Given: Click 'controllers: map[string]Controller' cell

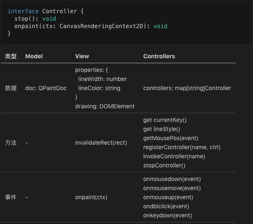Looking at the screenshot, I should click(187, 88).
